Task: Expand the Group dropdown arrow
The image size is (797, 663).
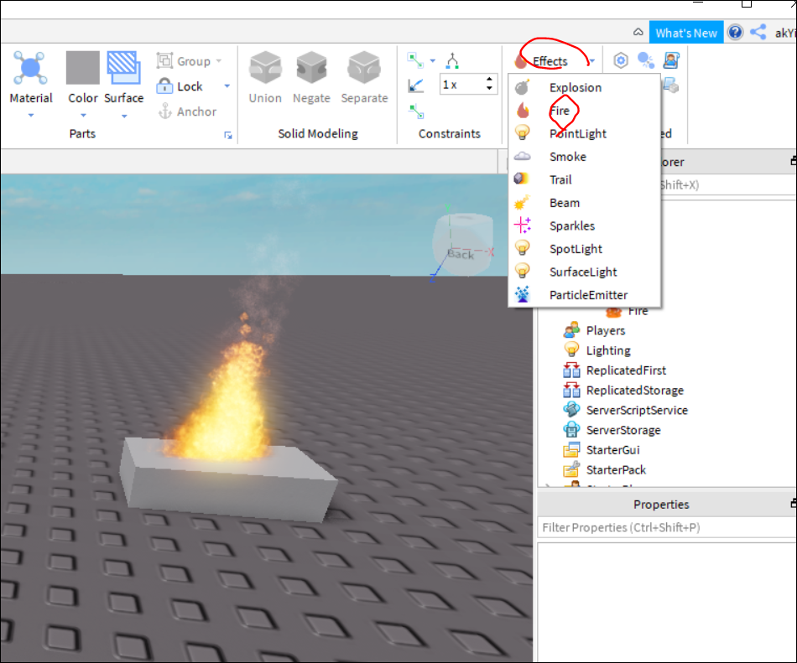Action: click(x=219, y=61)
